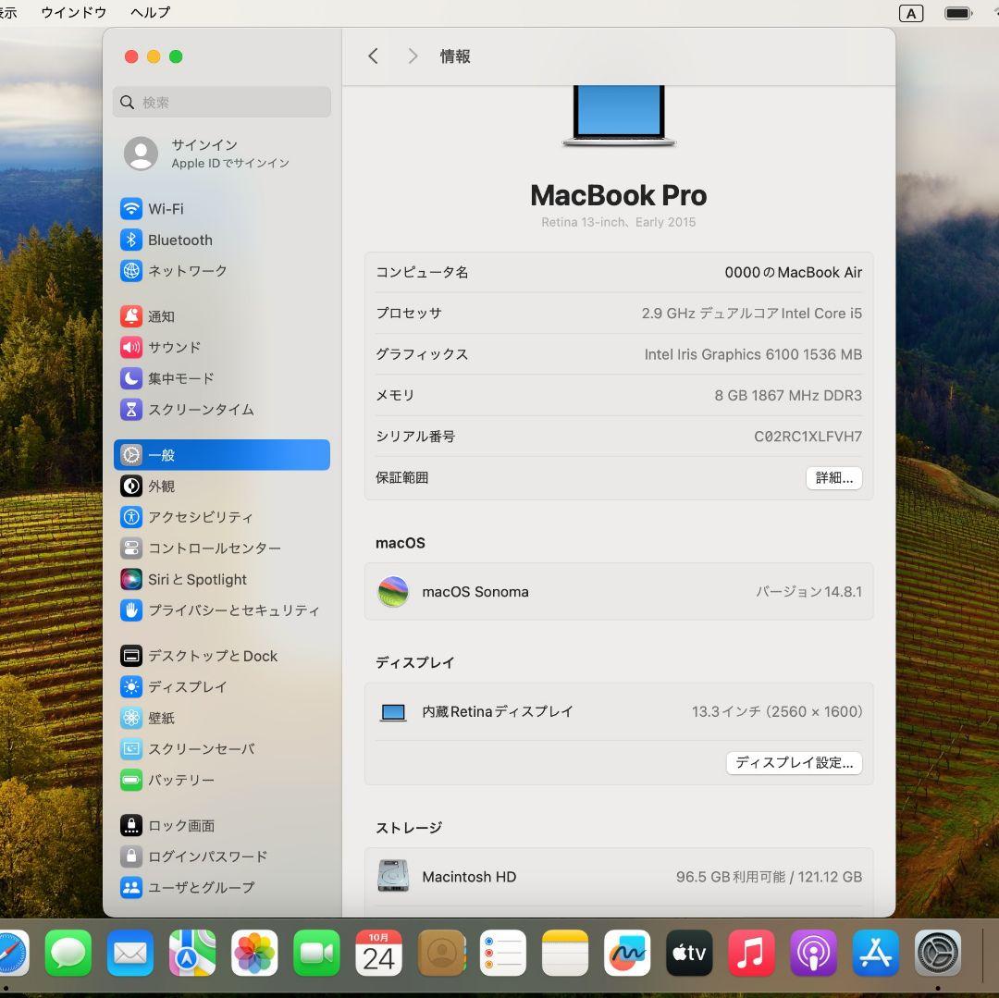Open Calendar showing 24 in Dock
The image size is (999, 998).
378,953
